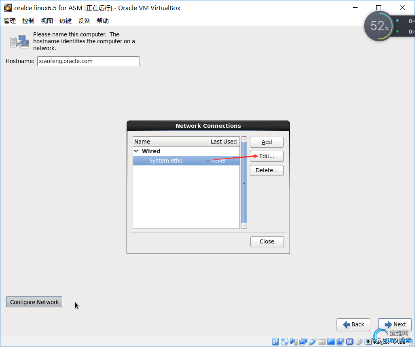
Task: Click the USB devices status icon
Action: (x=313, y=341)
